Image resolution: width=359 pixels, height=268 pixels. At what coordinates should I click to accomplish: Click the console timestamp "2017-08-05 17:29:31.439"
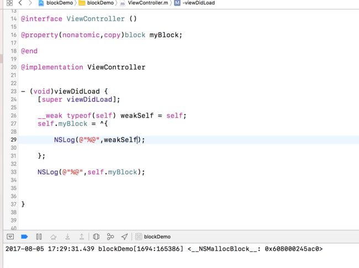[x=50, y=249]
